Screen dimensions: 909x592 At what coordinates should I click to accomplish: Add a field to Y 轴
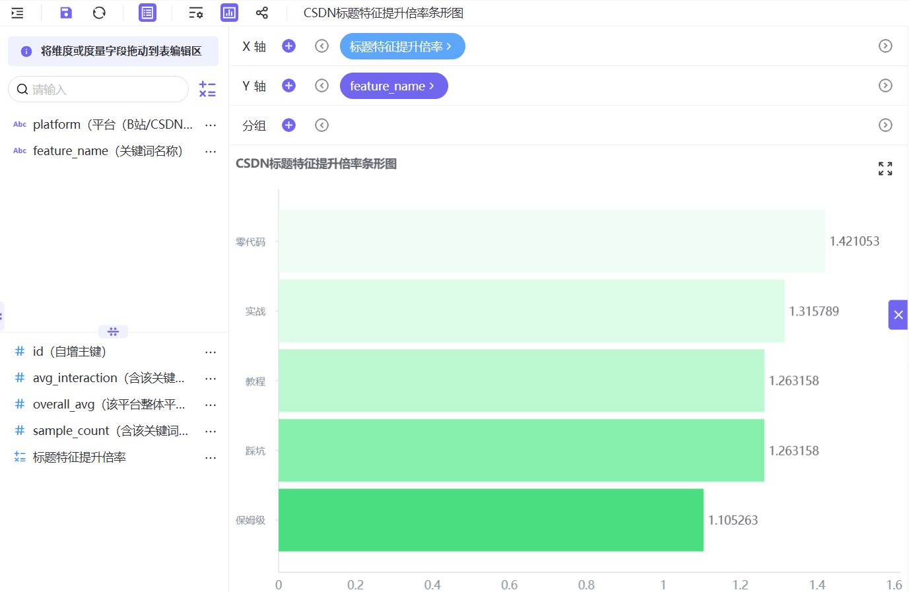289,86
